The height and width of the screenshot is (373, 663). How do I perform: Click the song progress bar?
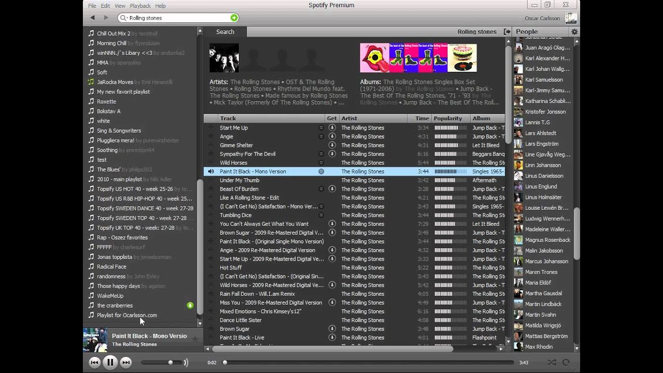[x=369, y=363]
